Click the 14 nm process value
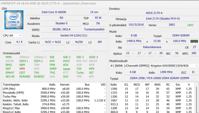The image size is (199, 113). click(94, 12)
